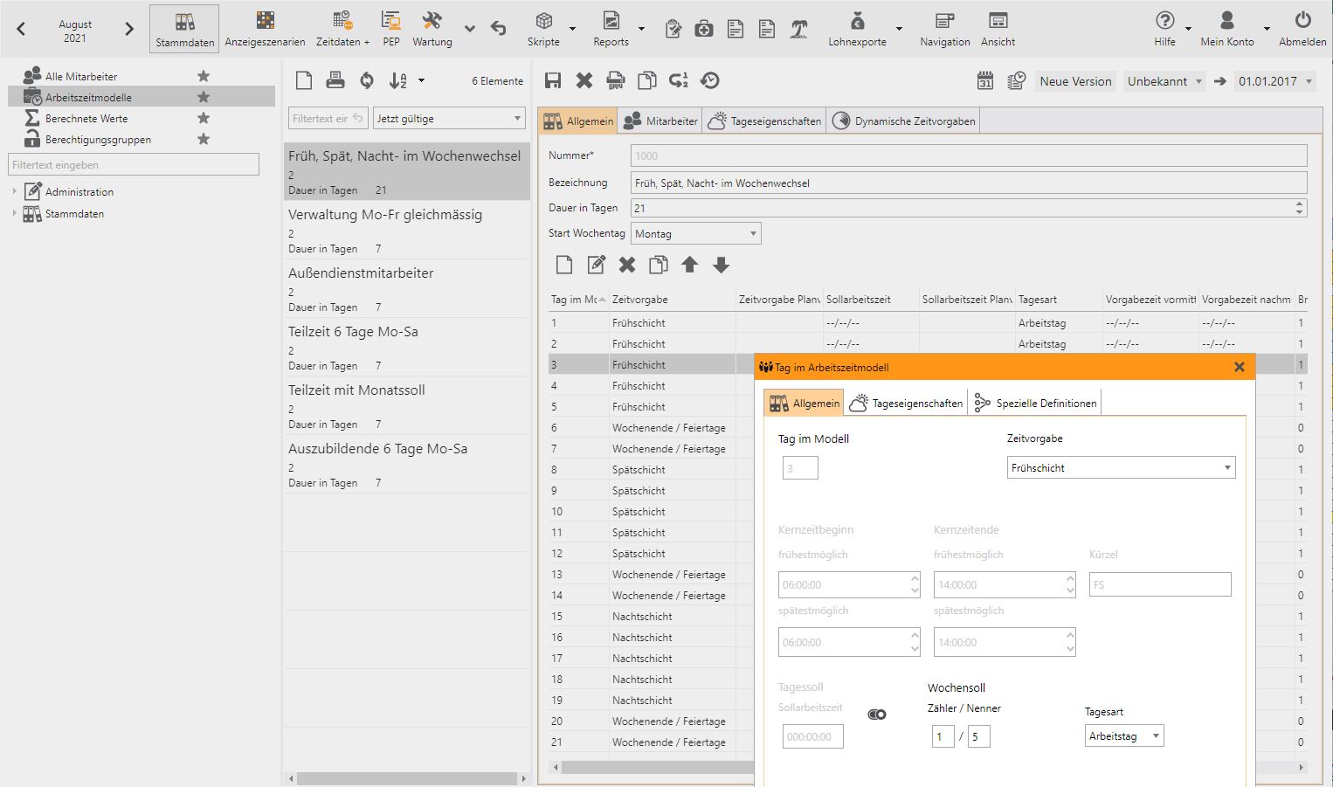Toggle the Tagessoll Sollarbeitszeit switch
Image resolution: width=1333 pixels, height=787 pixels.
click(x=877, y=715)
